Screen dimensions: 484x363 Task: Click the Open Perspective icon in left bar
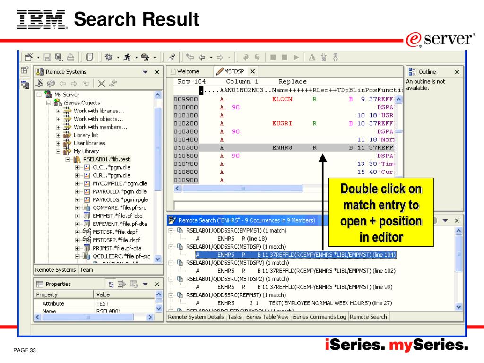click(x=25, y=70)
